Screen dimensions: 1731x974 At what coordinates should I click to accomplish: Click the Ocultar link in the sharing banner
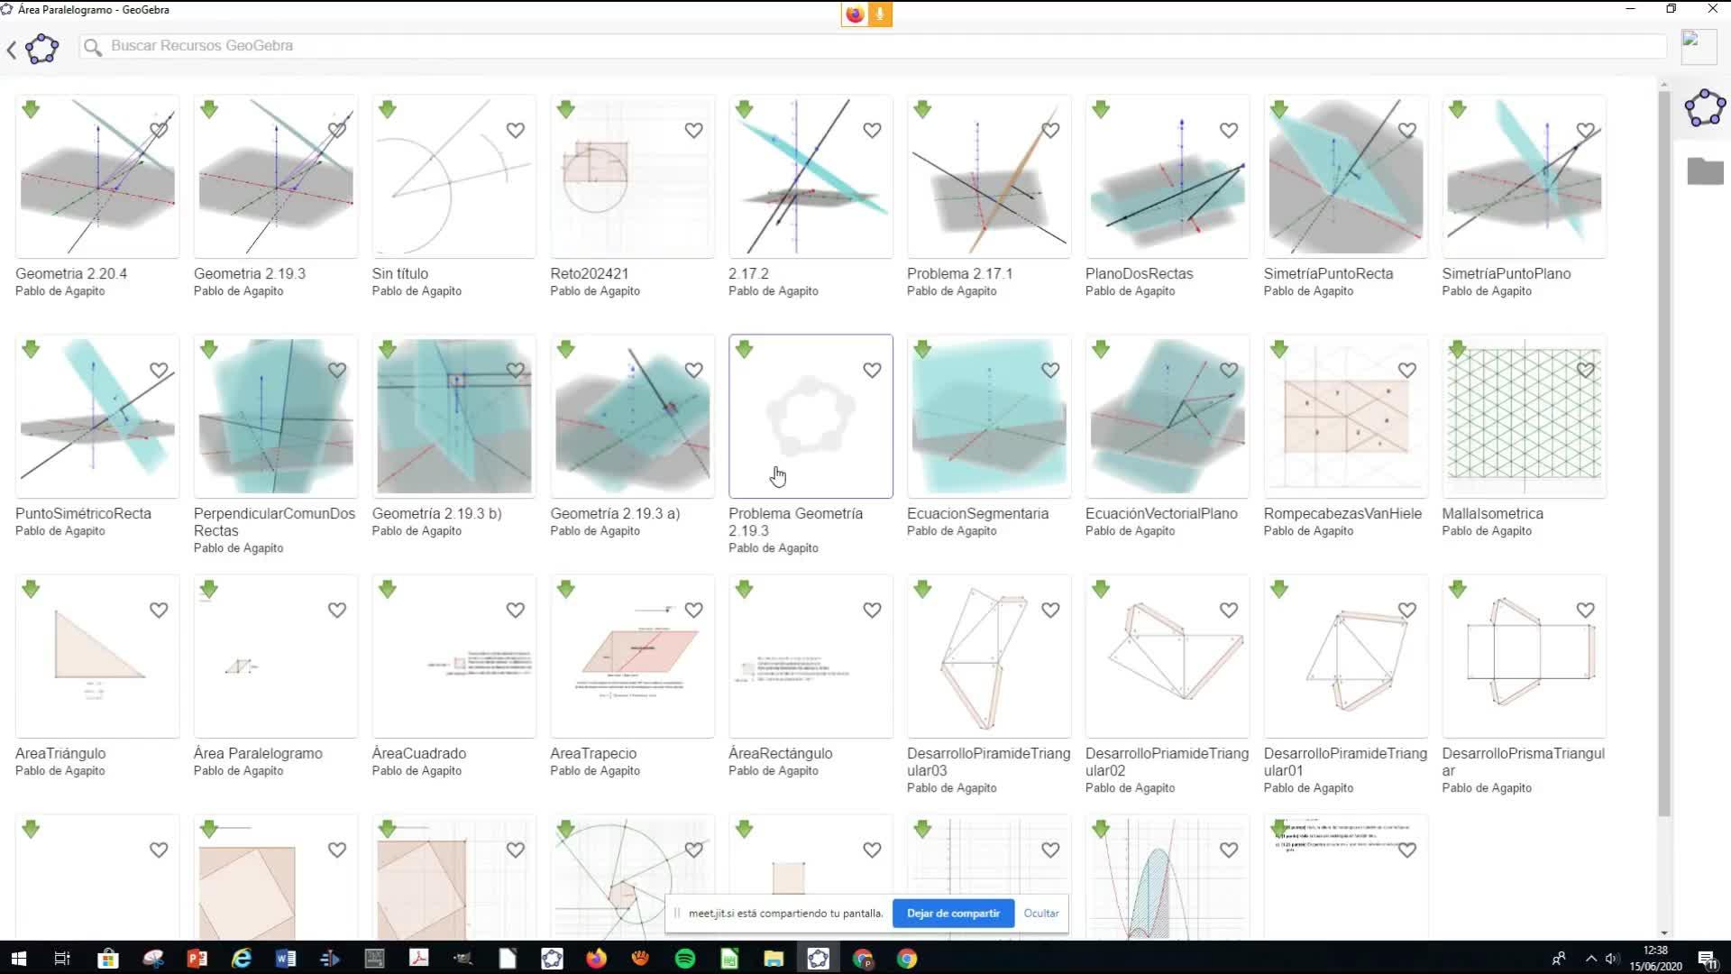[x=1040, y=913]
